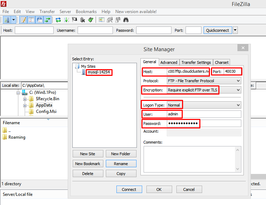This screenshot has width=266, height=205.
Task: Toggle the message log display
Action: [23, 20]
